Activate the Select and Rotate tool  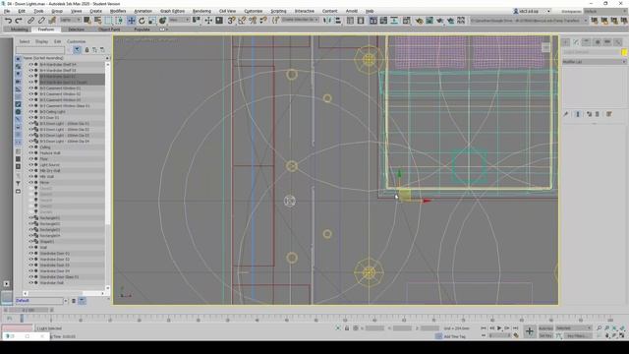(x=142, y=20)
